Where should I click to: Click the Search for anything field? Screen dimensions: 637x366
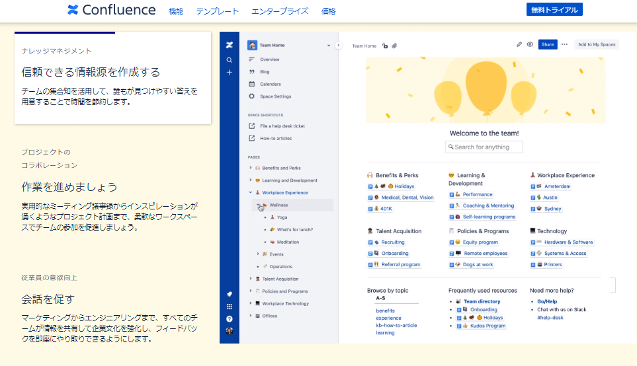pyautogui.click(x=484, y=147)
